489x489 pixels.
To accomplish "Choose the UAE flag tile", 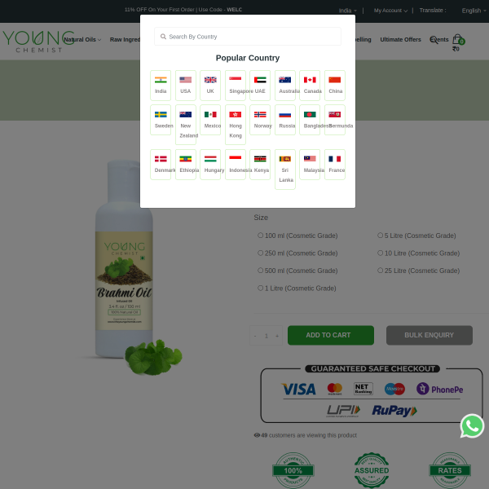I will pos(260,85).
